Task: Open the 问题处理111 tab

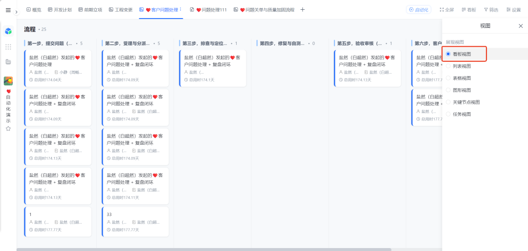Action: tap(208, 10)
